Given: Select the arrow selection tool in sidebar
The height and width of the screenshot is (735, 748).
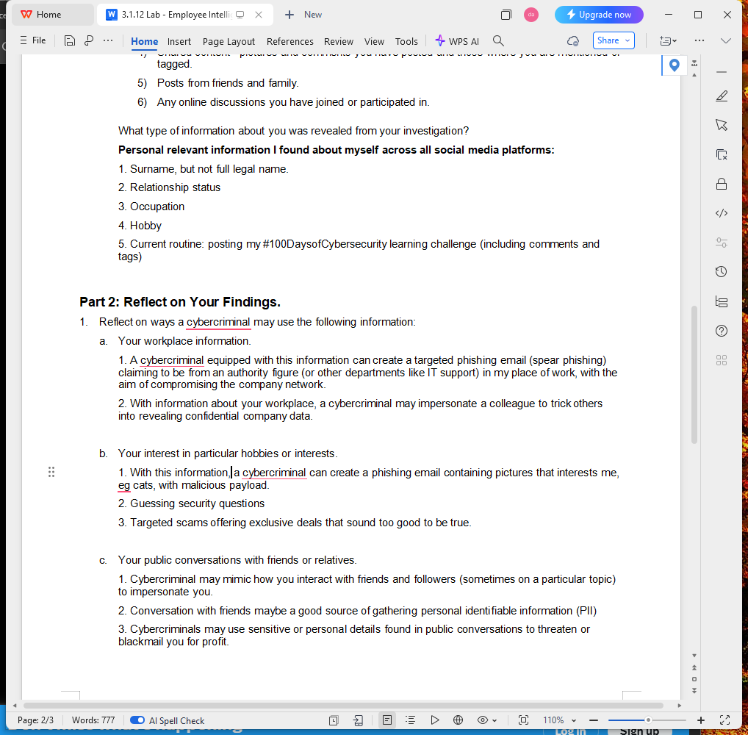Looking at the screenshot, I should [722, 125].
